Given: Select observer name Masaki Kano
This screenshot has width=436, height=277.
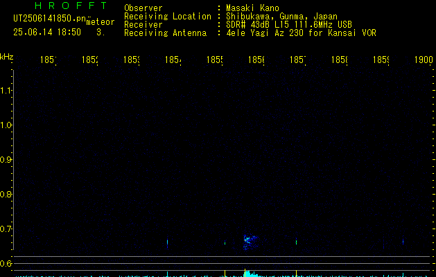Looking at the screenshot, I should click(252, 8).
